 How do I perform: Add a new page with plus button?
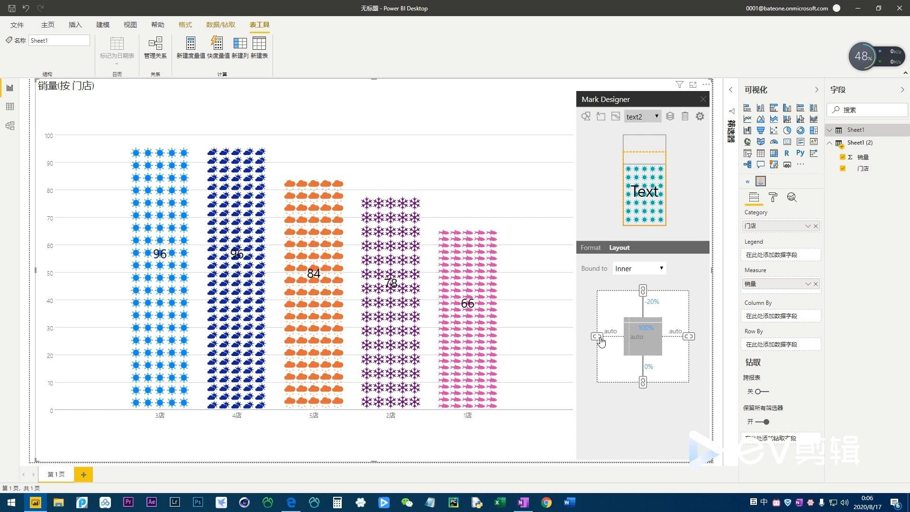coord(83,475)
